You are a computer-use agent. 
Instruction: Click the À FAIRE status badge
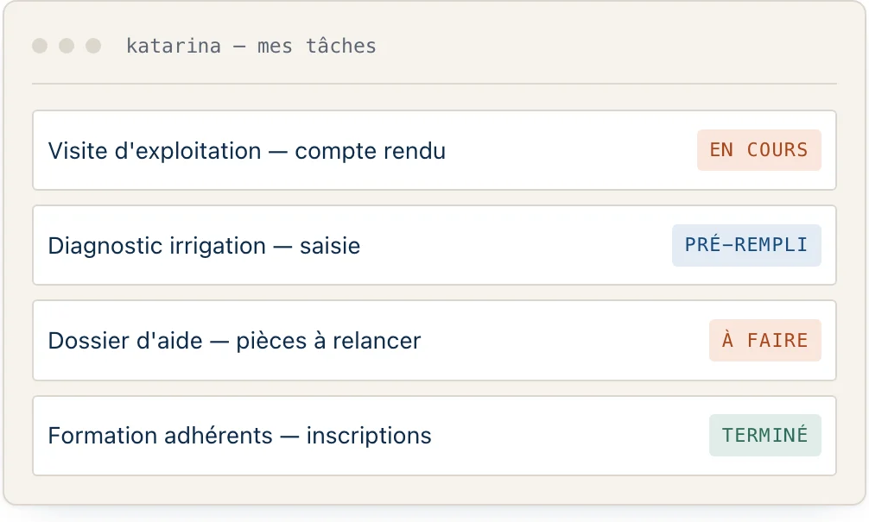click(x=764, y=341)
